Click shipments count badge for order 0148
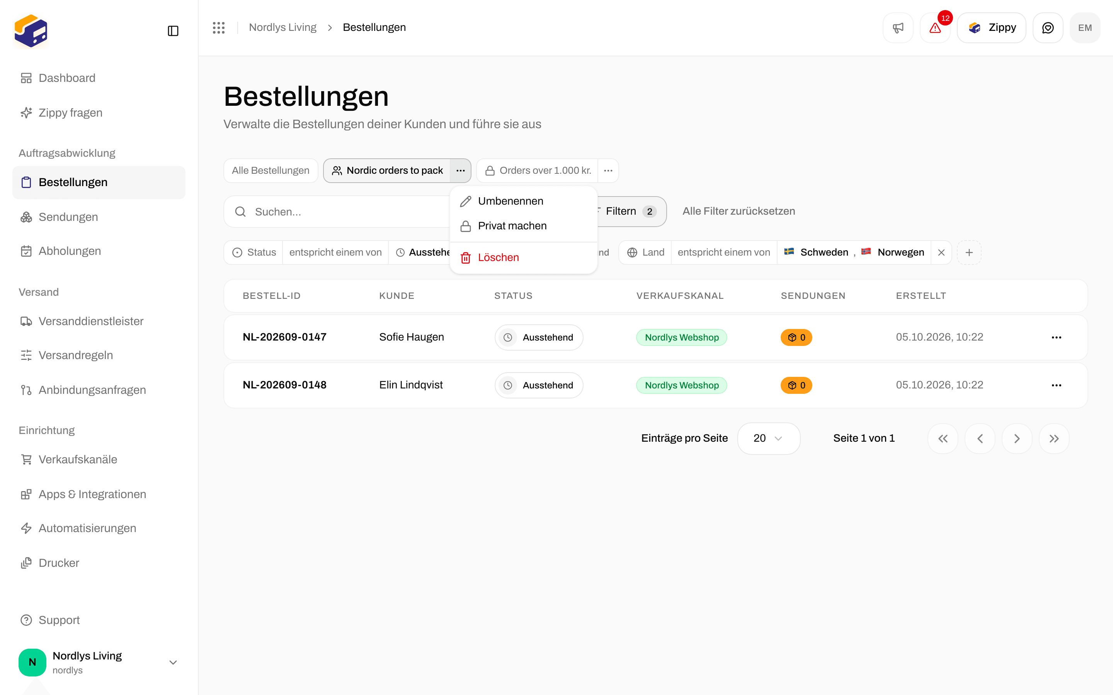 click(796, 385)
